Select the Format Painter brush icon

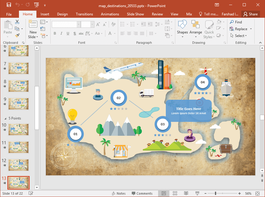point(17,35)
